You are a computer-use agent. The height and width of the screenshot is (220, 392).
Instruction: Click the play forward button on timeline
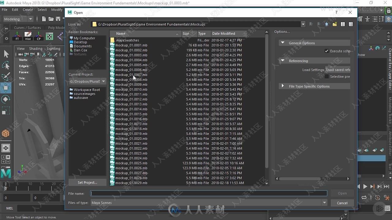[365, 186]
